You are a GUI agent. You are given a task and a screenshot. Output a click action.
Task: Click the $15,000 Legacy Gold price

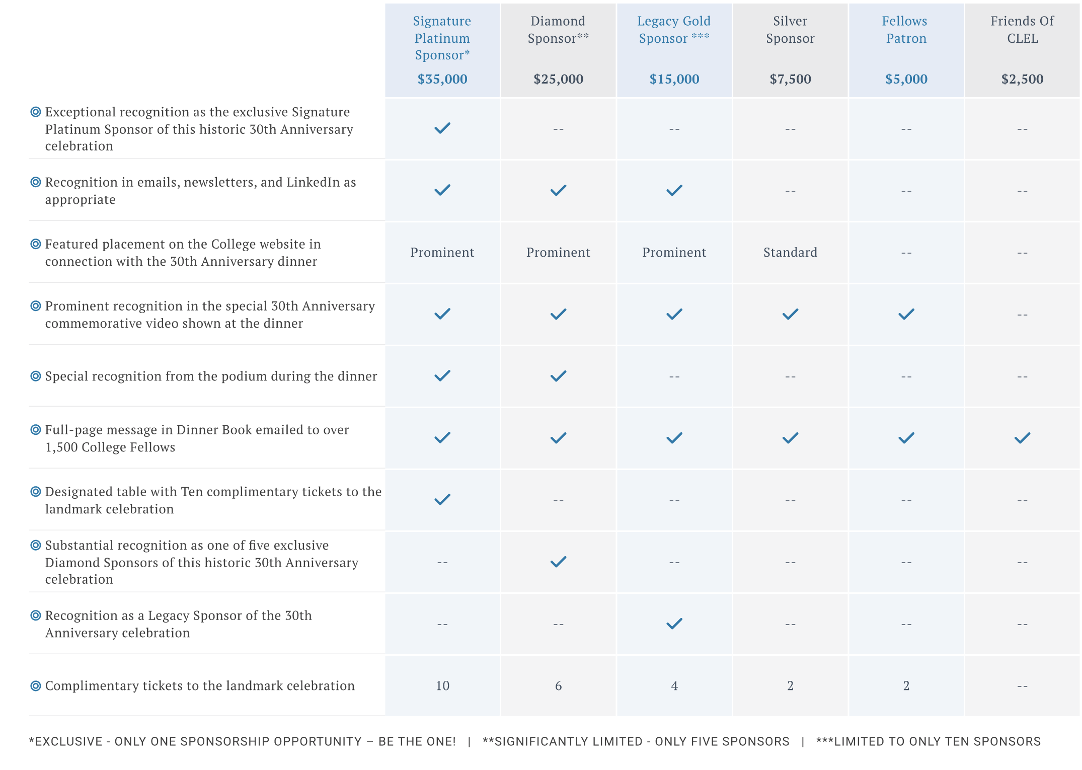pyautogui.click(x=674, y=79)
